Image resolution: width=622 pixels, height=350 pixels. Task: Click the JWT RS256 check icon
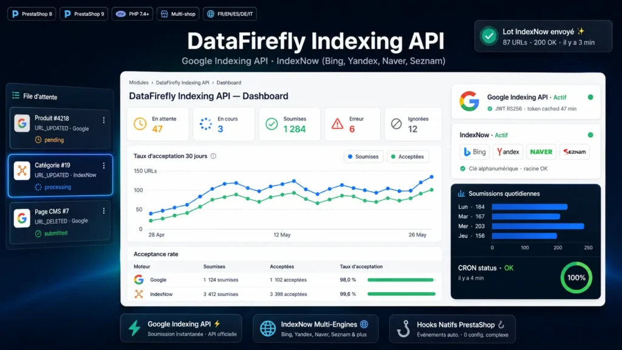[490, 109]
